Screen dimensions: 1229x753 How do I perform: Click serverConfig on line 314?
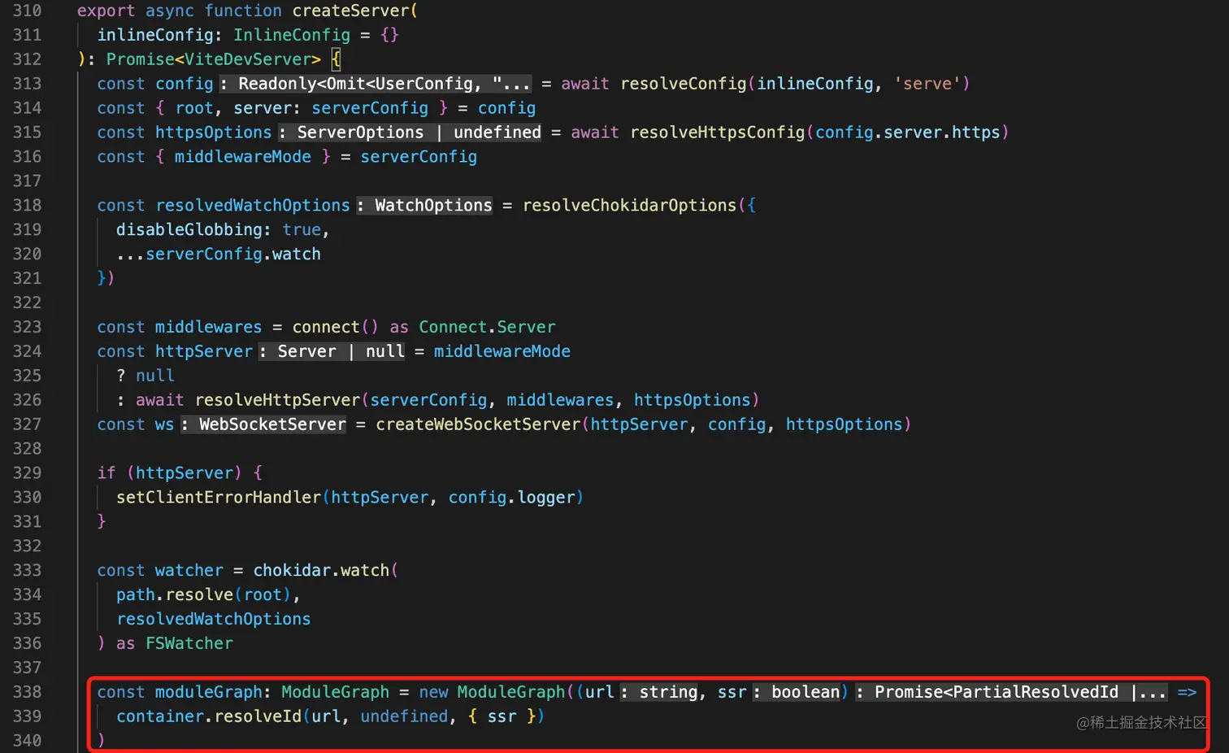[370, 108]
